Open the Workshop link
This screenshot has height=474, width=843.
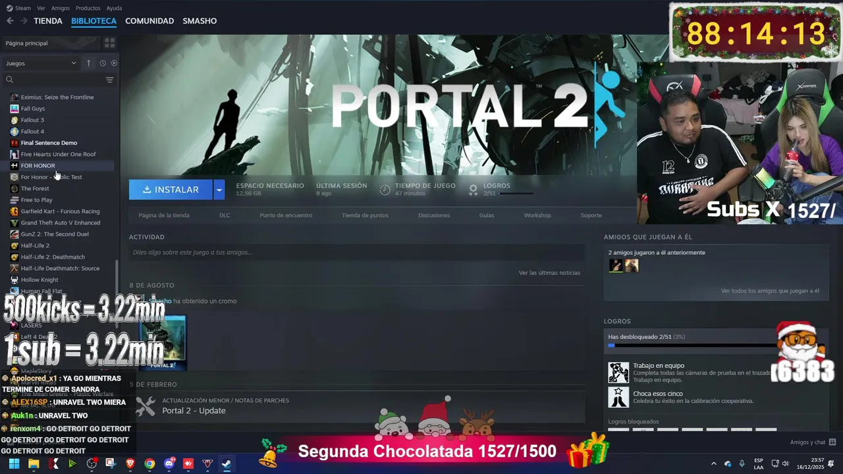[537, 215]
